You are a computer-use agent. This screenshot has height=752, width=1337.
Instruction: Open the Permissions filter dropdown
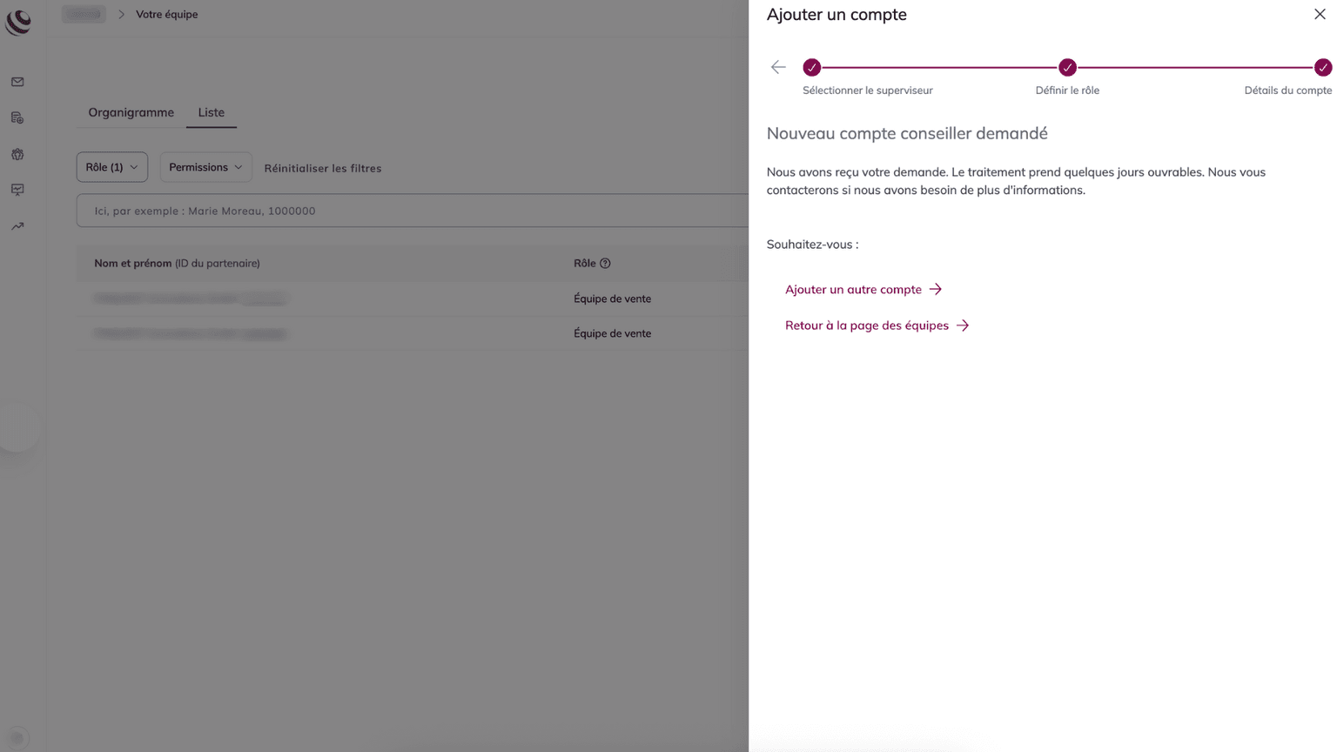coord(205,167)
